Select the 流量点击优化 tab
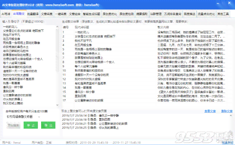 [206, 14]
